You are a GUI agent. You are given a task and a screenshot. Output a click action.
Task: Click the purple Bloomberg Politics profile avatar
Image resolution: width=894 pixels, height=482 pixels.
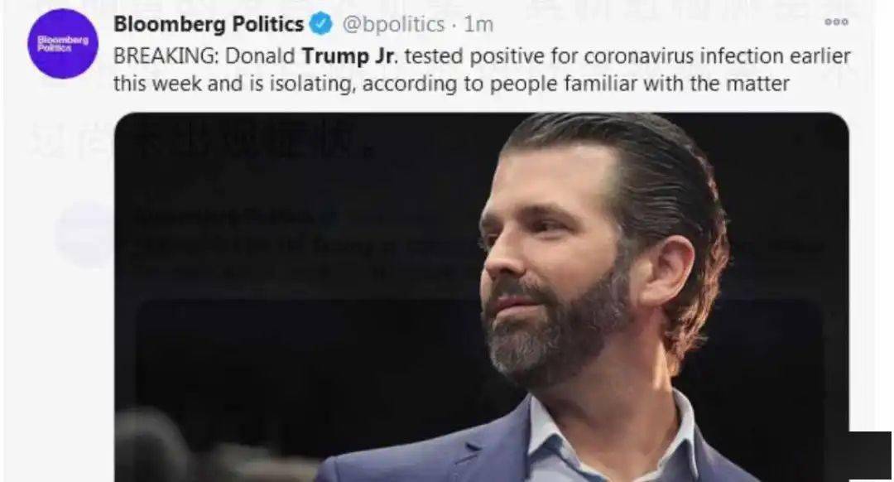[x=63, y=44]
